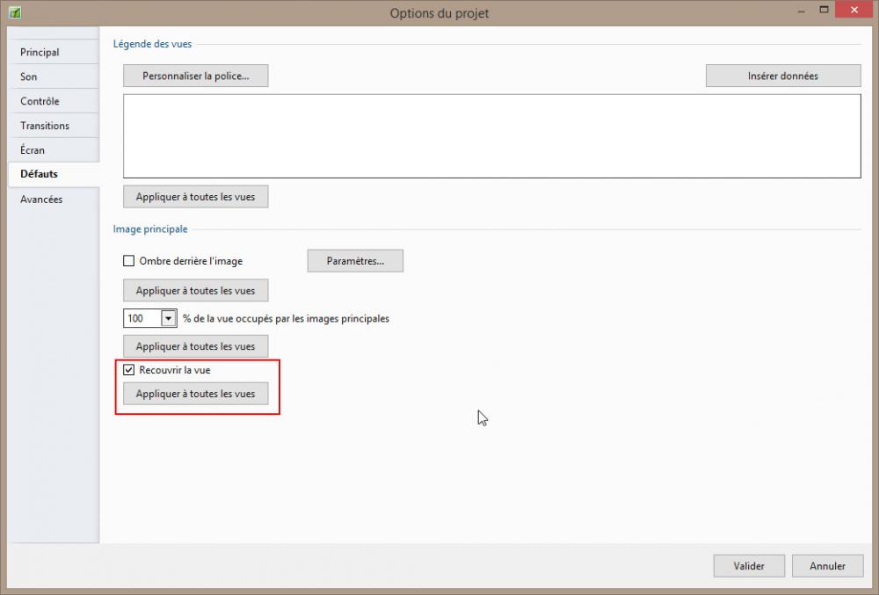Apply the view legend to all views
The height and width of the screenshot is (595, 879).
coord(195,197)
